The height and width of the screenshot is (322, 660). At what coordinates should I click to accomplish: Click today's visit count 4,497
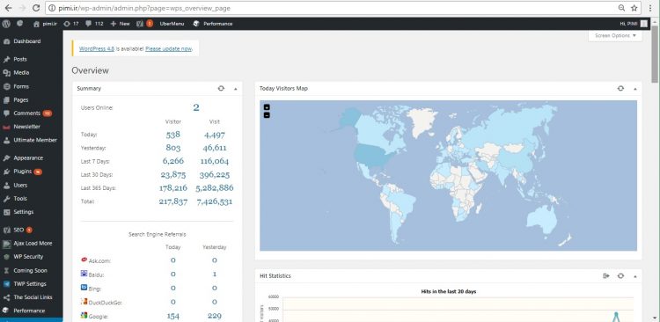coord(215,135)
